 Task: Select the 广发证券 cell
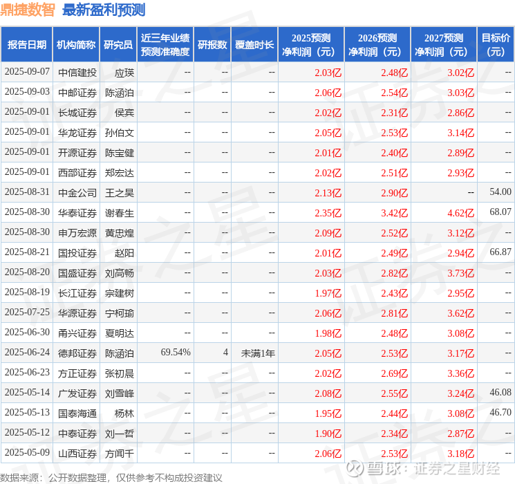pyautogui.click(x=77, y=393)
